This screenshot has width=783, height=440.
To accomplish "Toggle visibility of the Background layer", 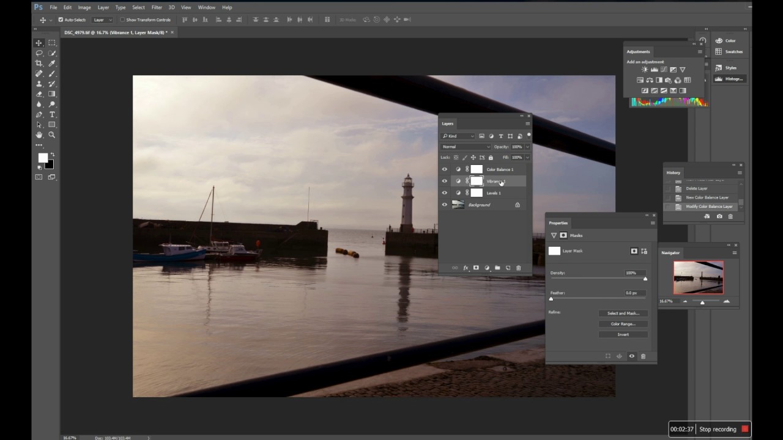I will coord(445,205).
